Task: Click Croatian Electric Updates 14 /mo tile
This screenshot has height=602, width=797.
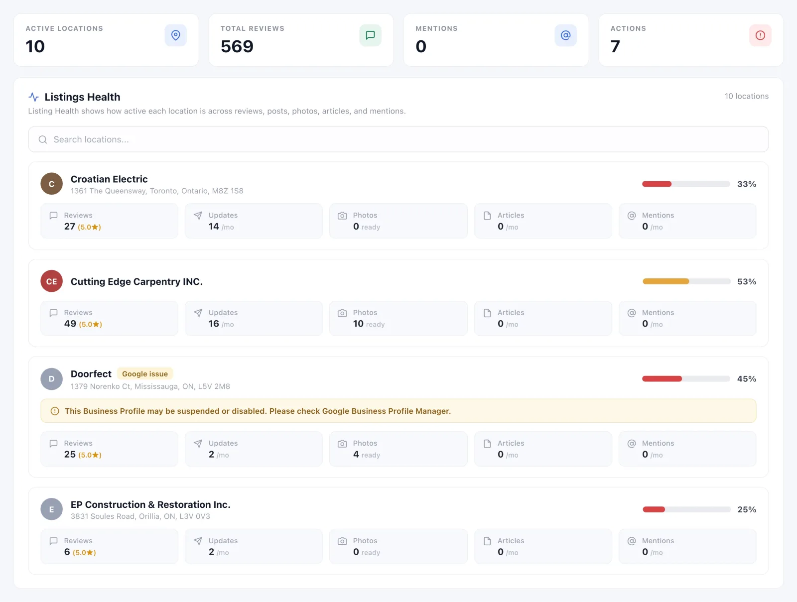Action: coord(254,221)
